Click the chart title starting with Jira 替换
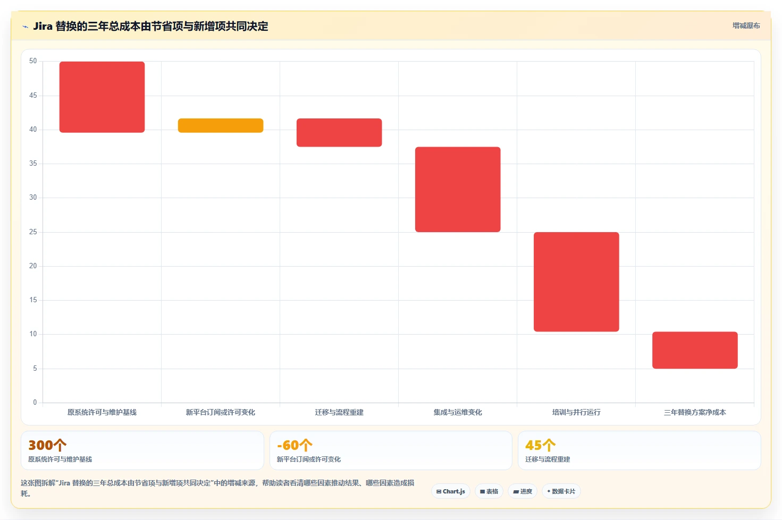The image size is (782, 520). click(150, 27)
